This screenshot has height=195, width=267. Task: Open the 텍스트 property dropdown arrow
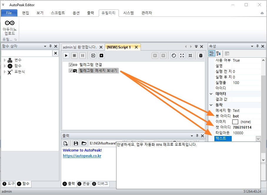click(258, 139)
